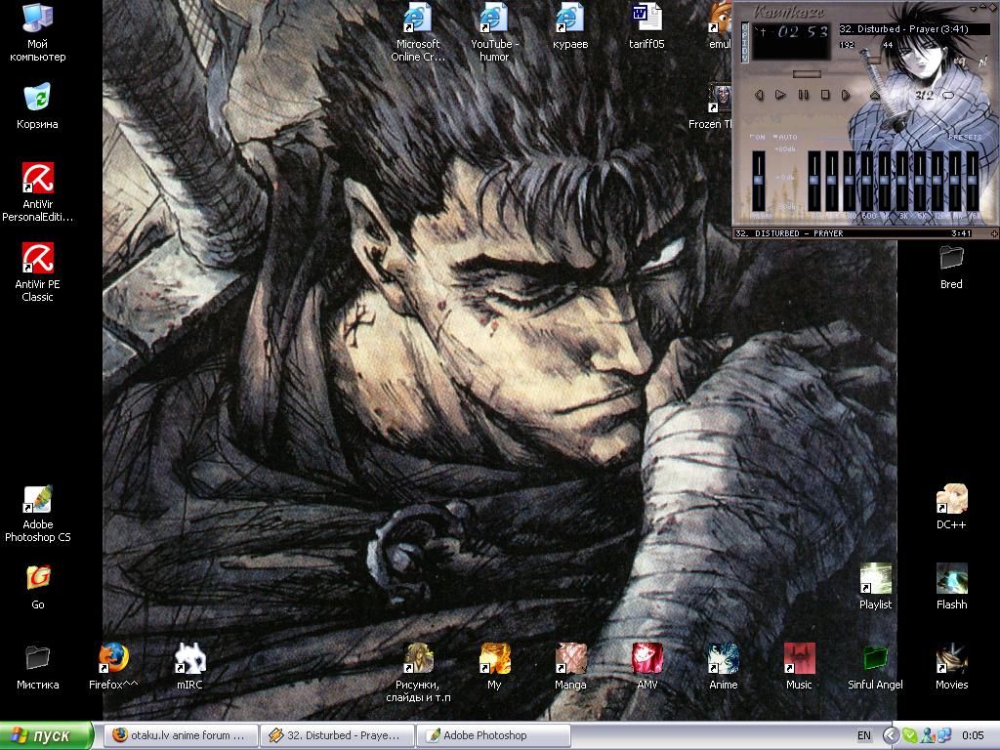Toggle the 'pl' playlist window button
Viewport: 1000px width, 750px height.
click(x=982, y=62)
